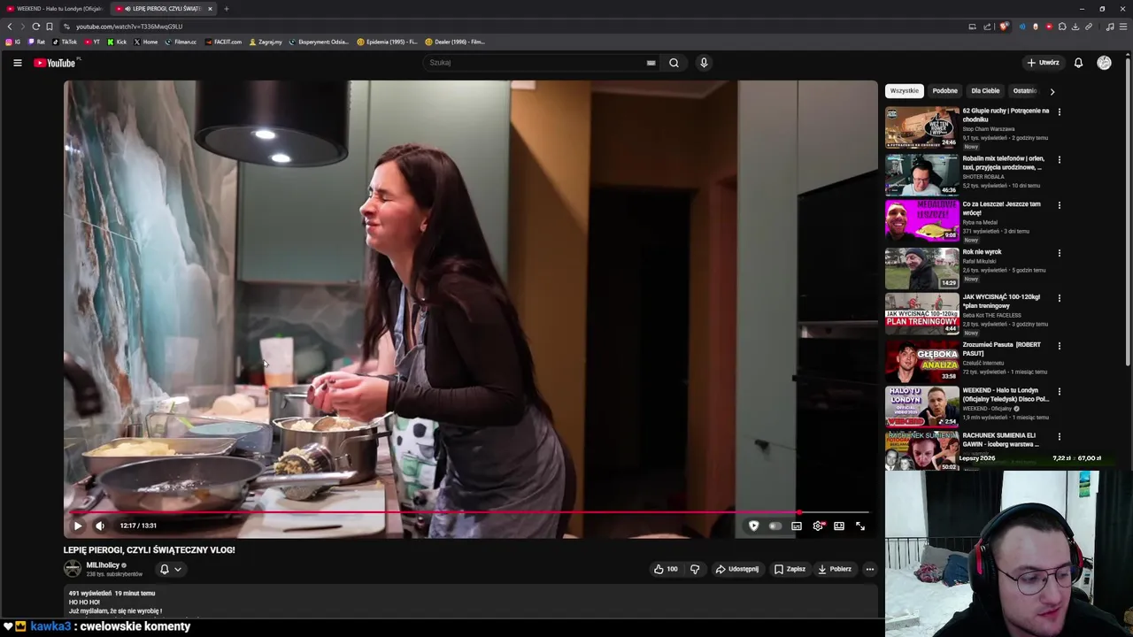Screen dimensions: 1133x637
Task: Open options for 'Co za Leszcze!' video
Action: tap(1060, 205)
